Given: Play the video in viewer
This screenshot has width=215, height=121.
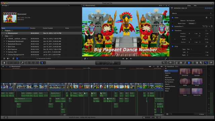Looking at the screenshot, I should (x=127, y=59).
